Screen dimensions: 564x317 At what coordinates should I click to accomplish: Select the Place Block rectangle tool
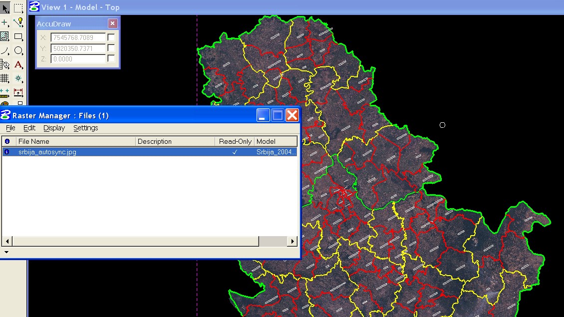pos(18,36)
